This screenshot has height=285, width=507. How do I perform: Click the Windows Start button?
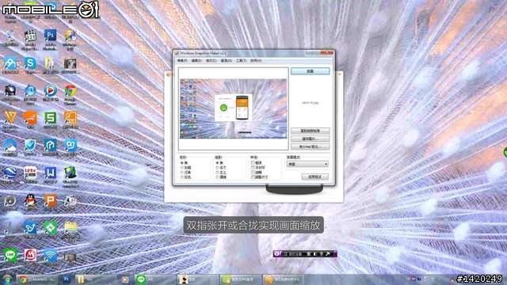(x=7, y=279)
